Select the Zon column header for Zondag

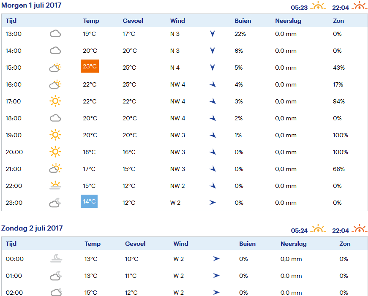[x=345, y=244]
